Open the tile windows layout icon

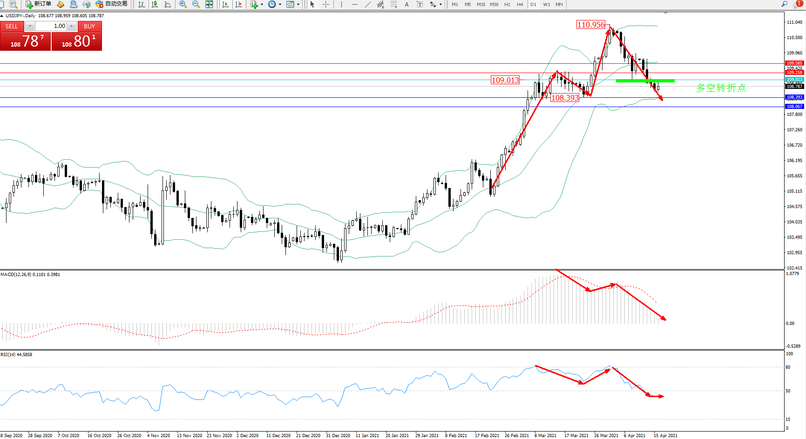pyautogui.click(x=209, y=4)
